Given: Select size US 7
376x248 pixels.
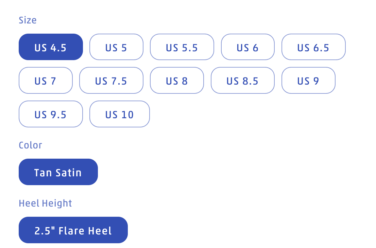Looking at the screenshot, I should [46, 80].
